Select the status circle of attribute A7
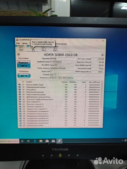The height and width of the screenshot is (169, 127). [20, 109]
